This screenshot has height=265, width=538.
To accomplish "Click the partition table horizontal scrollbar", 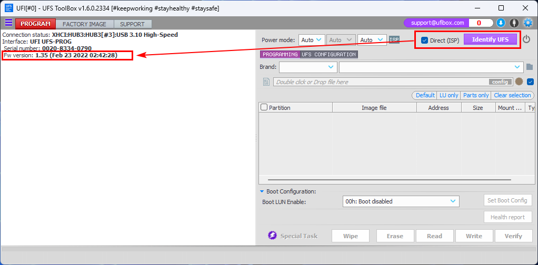I will click(x=390, y=180).
